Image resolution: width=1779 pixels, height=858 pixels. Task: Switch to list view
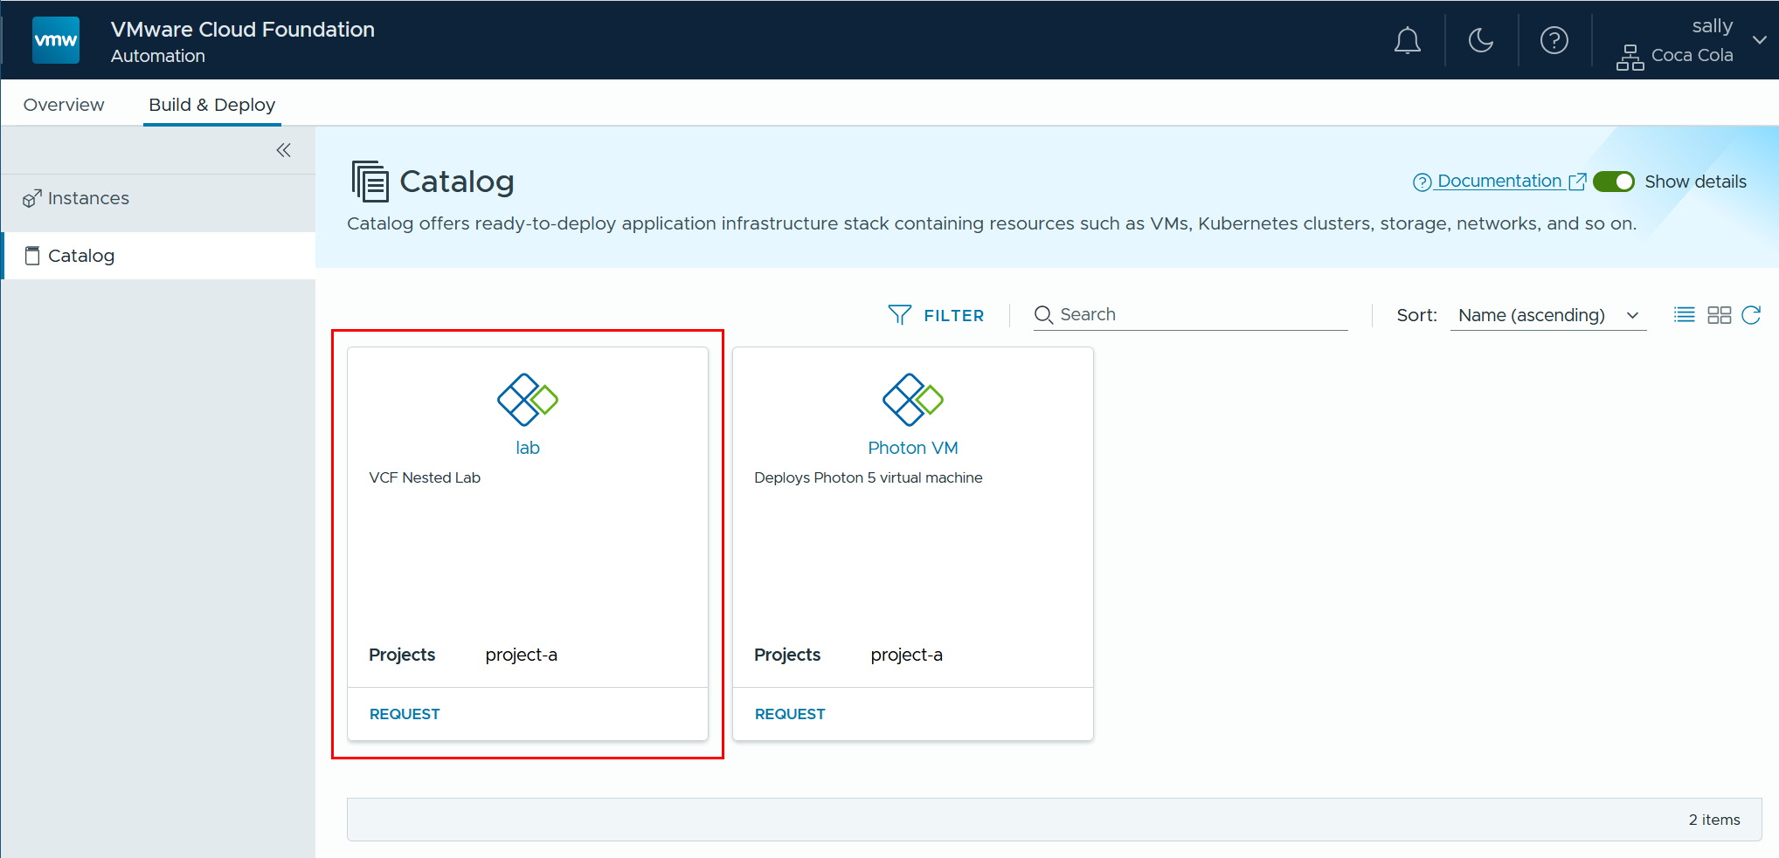[x=1685, y=315]
